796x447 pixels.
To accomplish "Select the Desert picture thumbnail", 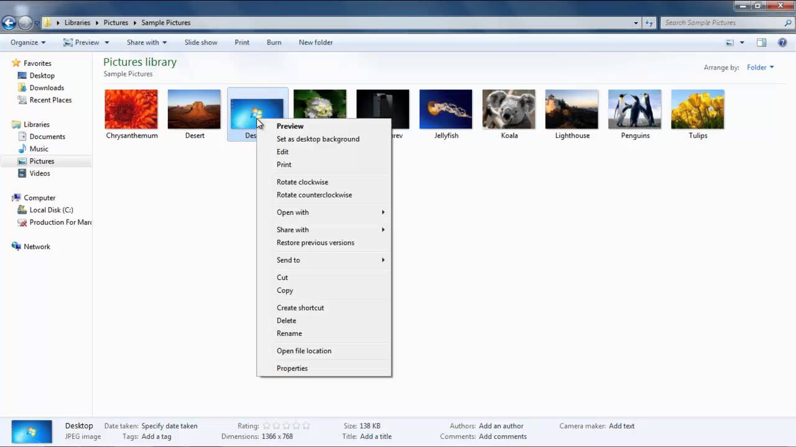I will coord(194,109).
